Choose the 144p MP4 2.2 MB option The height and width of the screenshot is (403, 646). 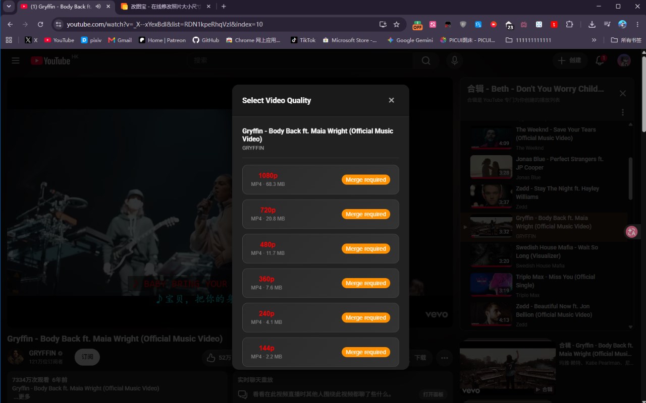tap(320, 352)
